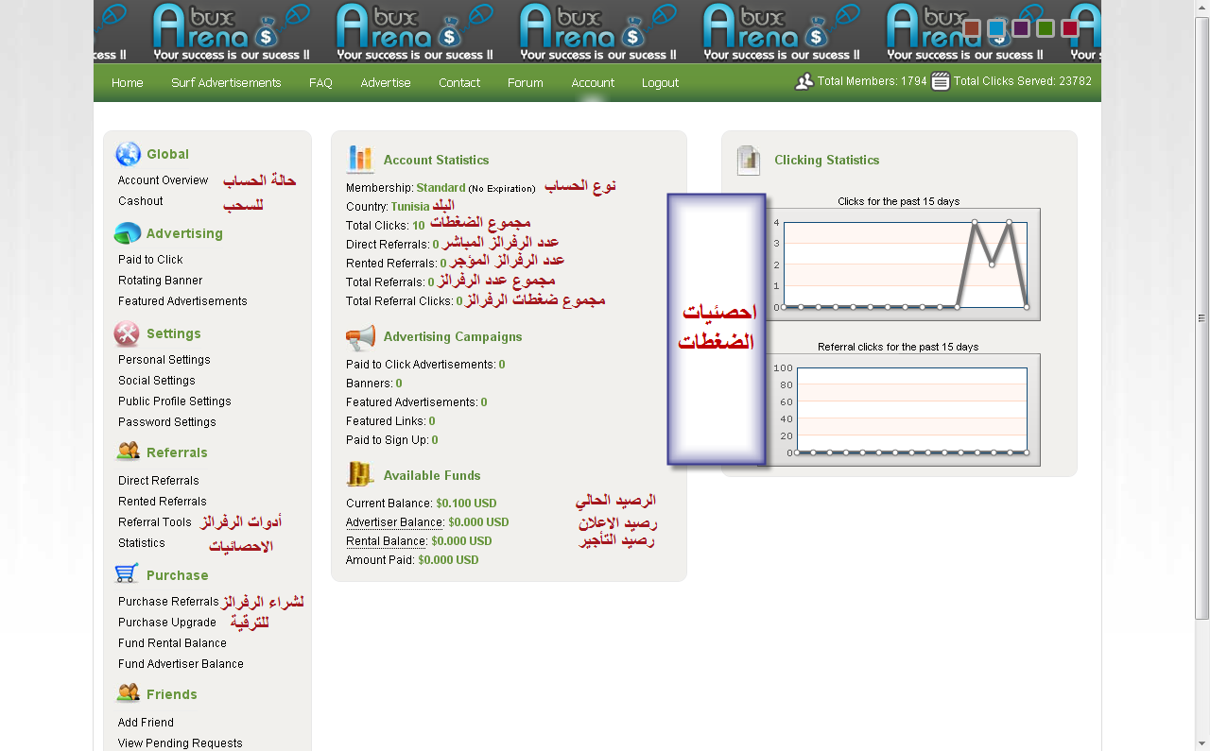Screen dimensions: 1210x751
Task: Open the Account menu item
Action: click(x=593, y=83)
